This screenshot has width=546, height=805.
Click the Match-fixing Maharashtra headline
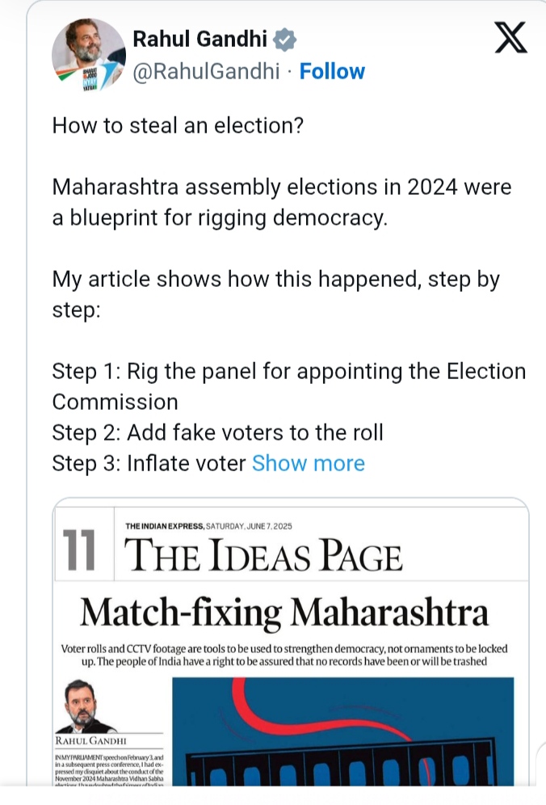pyautogui.click(x=284, y=612)
